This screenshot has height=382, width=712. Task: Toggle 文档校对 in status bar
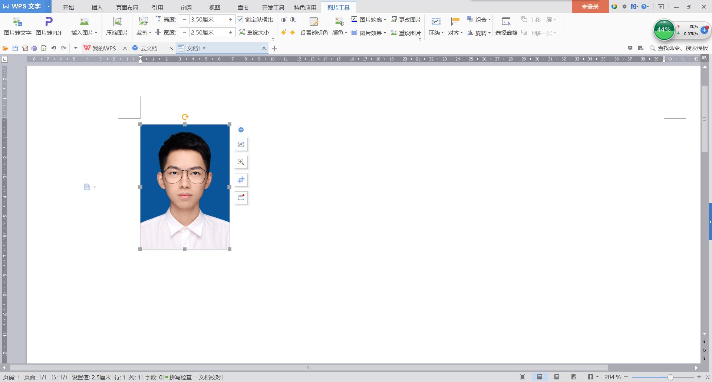[208, 377]
